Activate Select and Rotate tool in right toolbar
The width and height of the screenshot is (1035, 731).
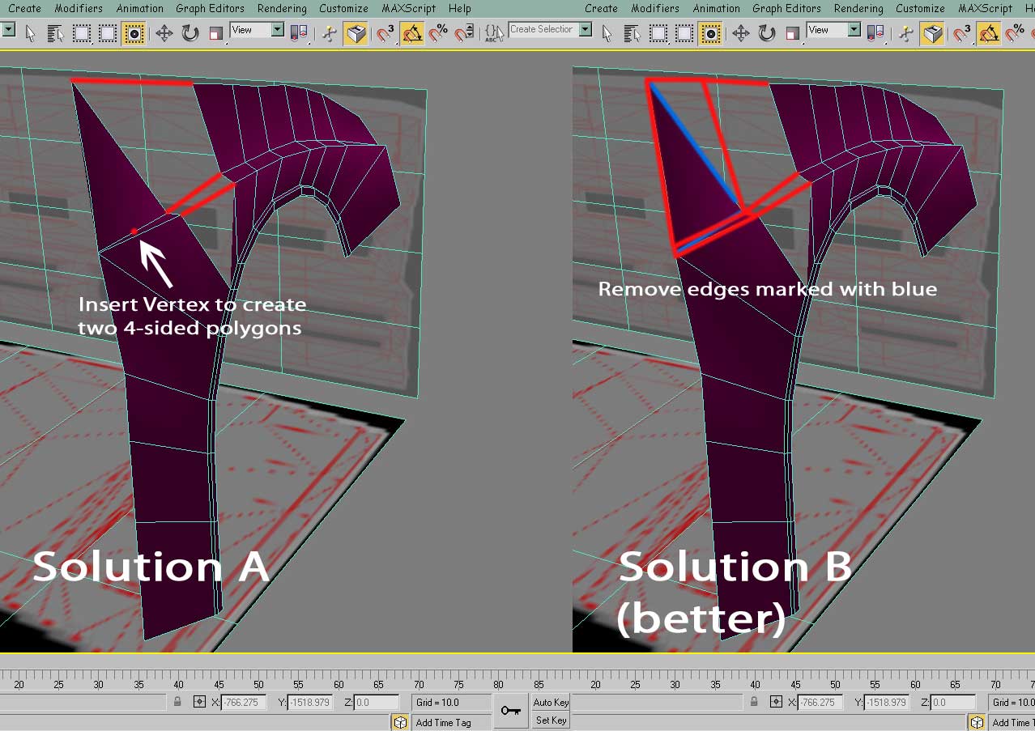(767, 33)
